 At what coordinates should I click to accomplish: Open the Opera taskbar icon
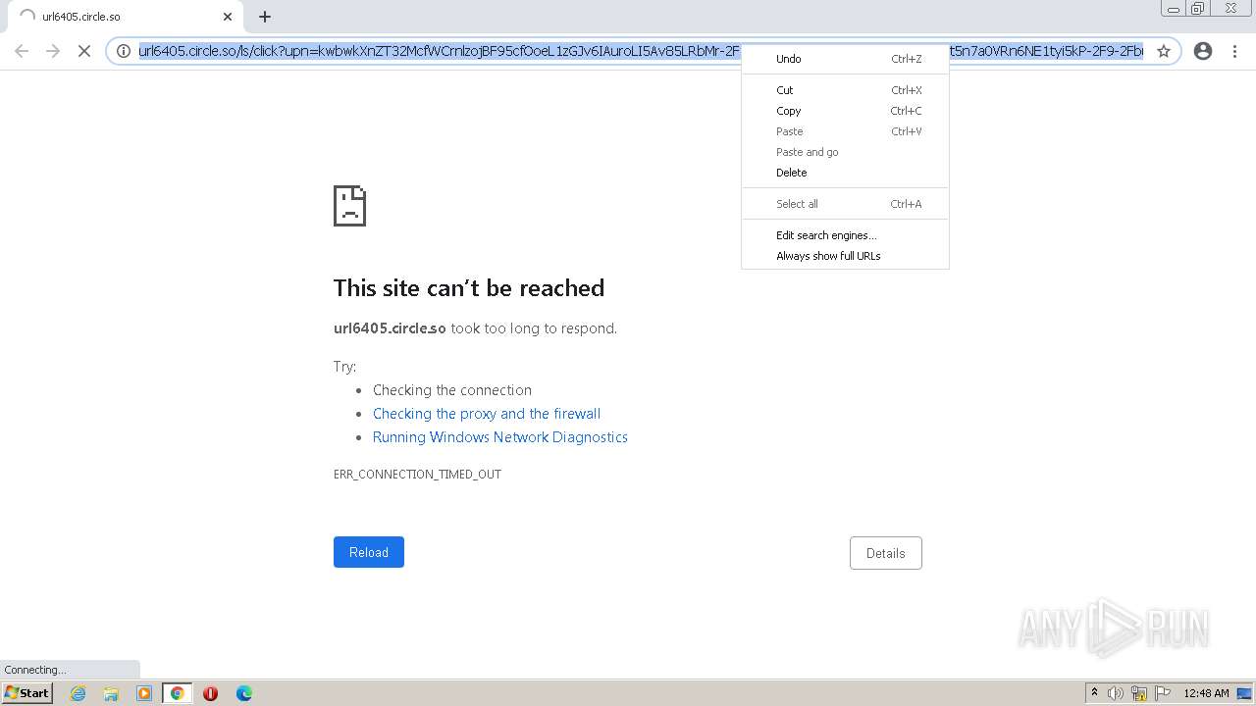(210, 693)
